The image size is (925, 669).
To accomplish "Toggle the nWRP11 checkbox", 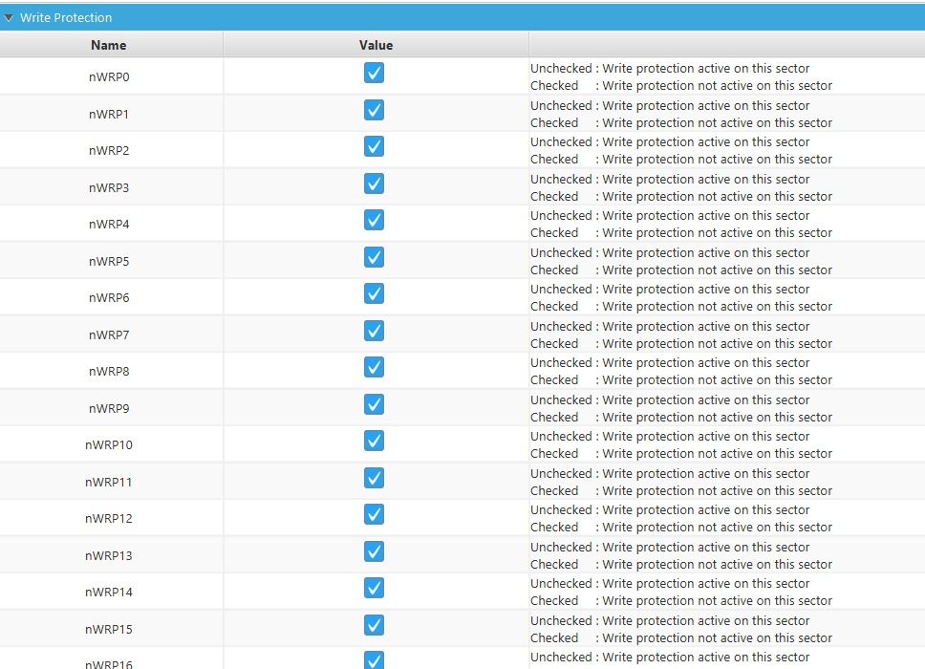I will tap(374, 478).
